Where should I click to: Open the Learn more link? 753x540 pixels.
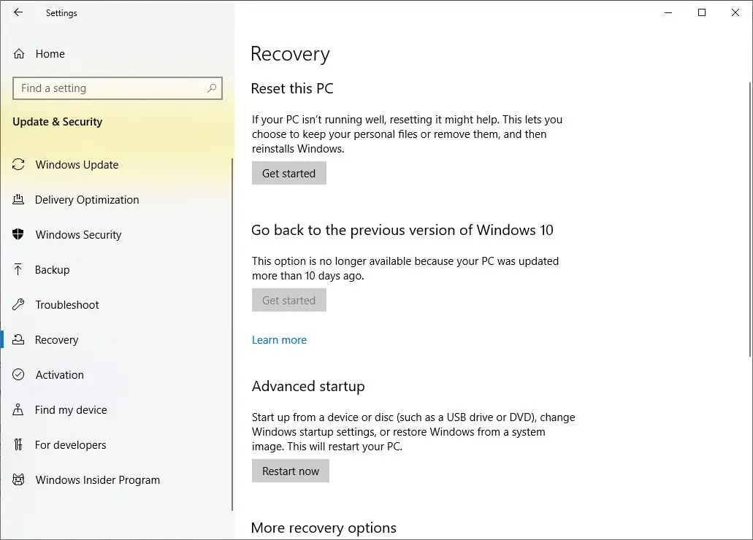coord(279,340)
